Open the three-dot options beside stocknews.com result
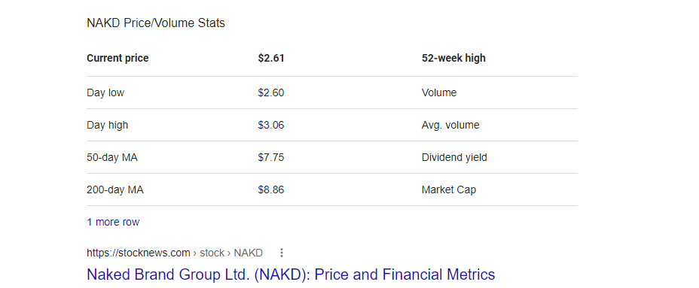Image resolution: width=699 pixels, height=288 pixels. 281,253
